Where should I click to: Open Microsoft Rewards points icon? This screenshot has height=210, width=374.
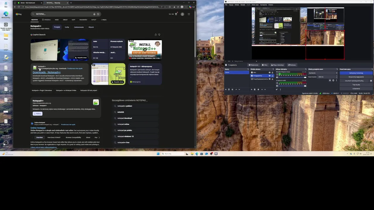[x=176, y=14]
